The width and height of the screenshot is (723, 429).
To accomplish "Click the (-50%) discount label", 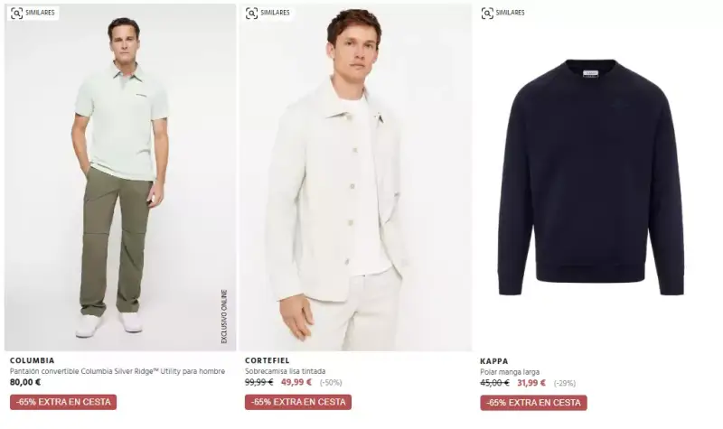I will (x=331, y=383).
